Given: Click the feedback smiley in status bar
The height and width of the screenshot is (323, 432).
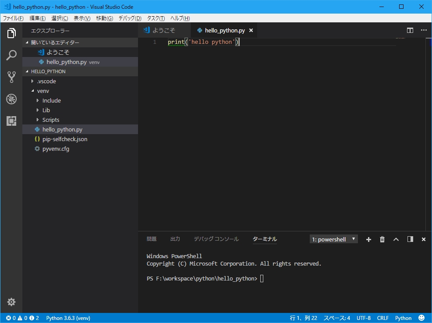Looking at the screenshot, I should [x=421, y=318].
